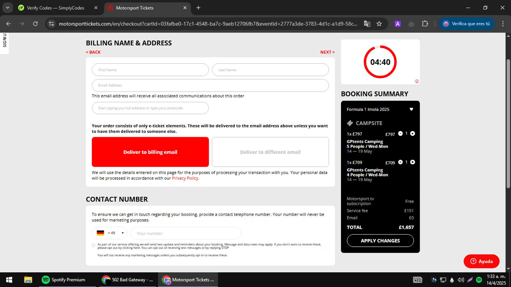The width and height of the screenshot is (511, 287).
Task: Click the page vertical scrollbar thumb
Action: (508, 124)
